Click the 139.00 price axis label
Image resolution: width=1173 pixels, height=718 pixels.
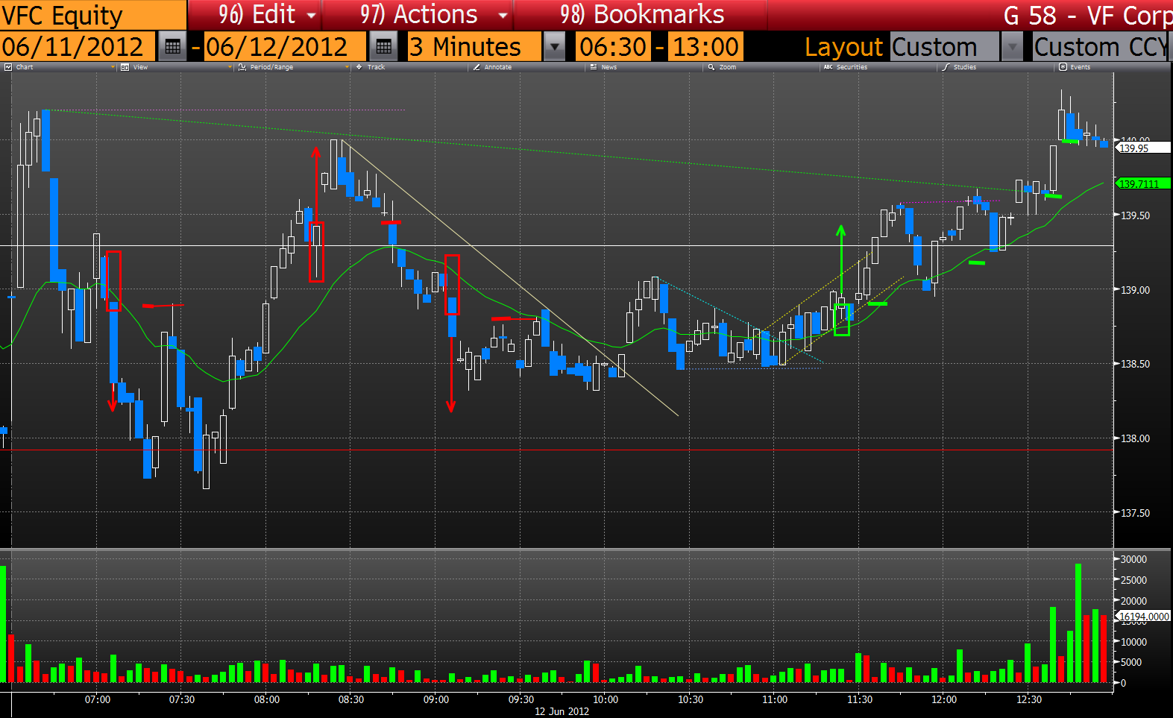(1135, 290)
